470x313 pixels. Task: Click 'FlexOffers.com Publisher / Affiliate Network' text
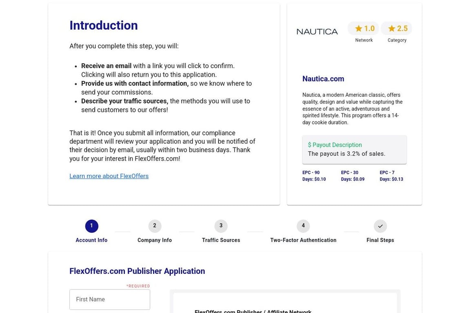pos(253,311)
